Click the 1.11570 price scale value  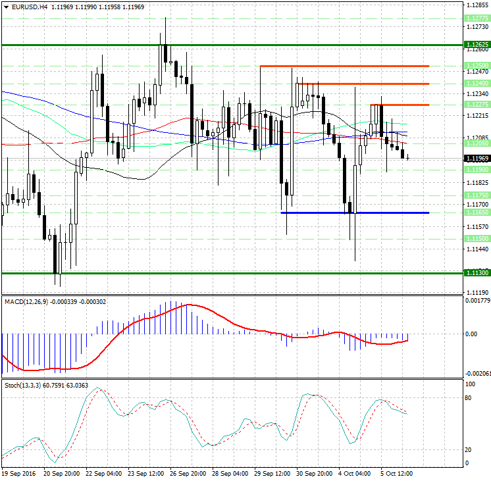click(x=478, y=227)
